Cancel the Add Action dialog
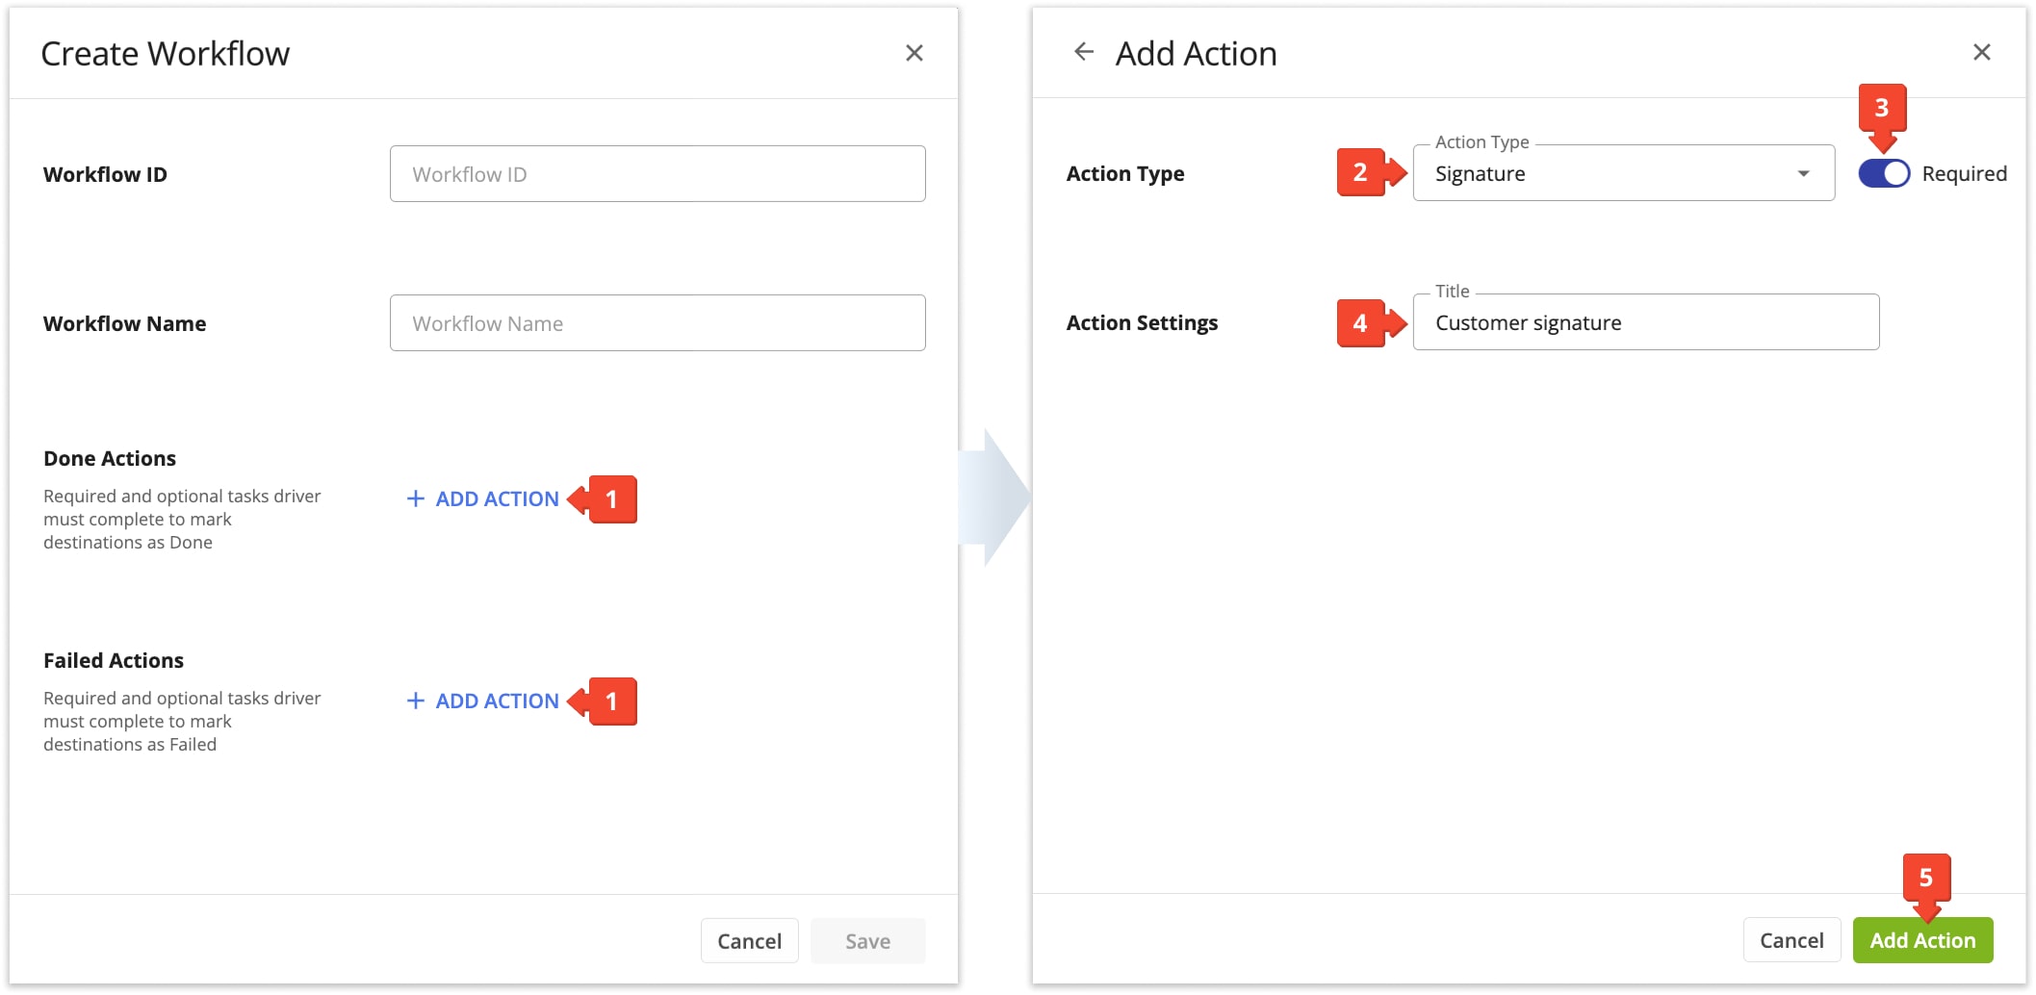Image resolution: width=2036 pixels, height=995 pixels. click(1791, 940)
